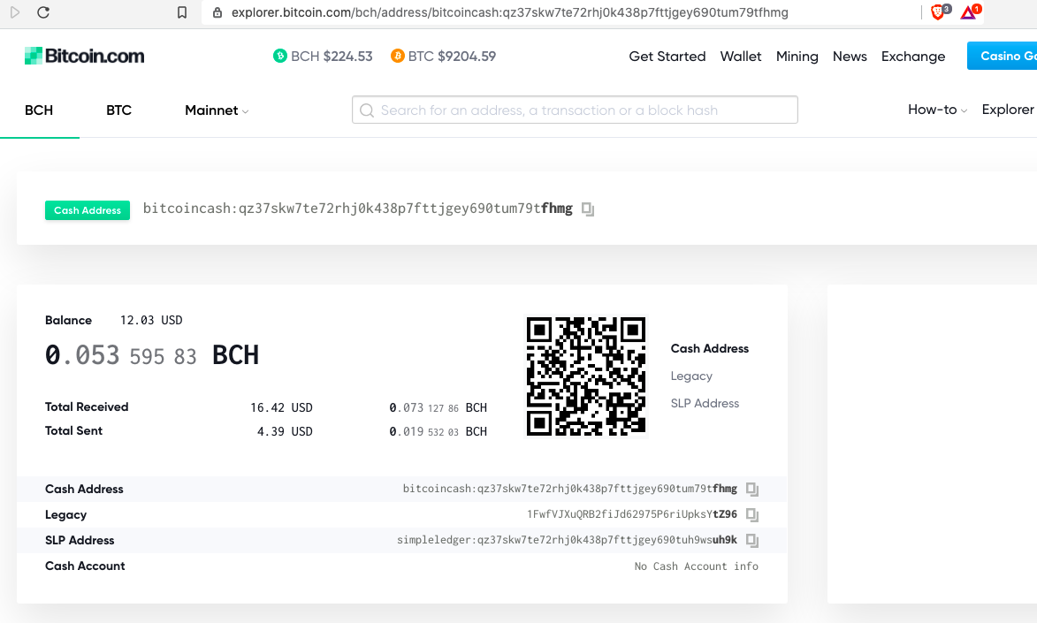The height and width of the screenshot is (623, 1037).
Task: Open the Explorer link
Action: pyautogui.click(x=1007, y=110)
